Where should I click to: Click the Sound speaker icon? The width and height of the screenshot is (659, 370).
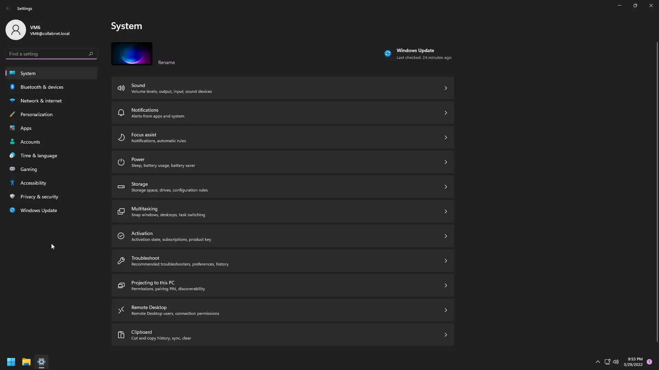tap(121, 88)
